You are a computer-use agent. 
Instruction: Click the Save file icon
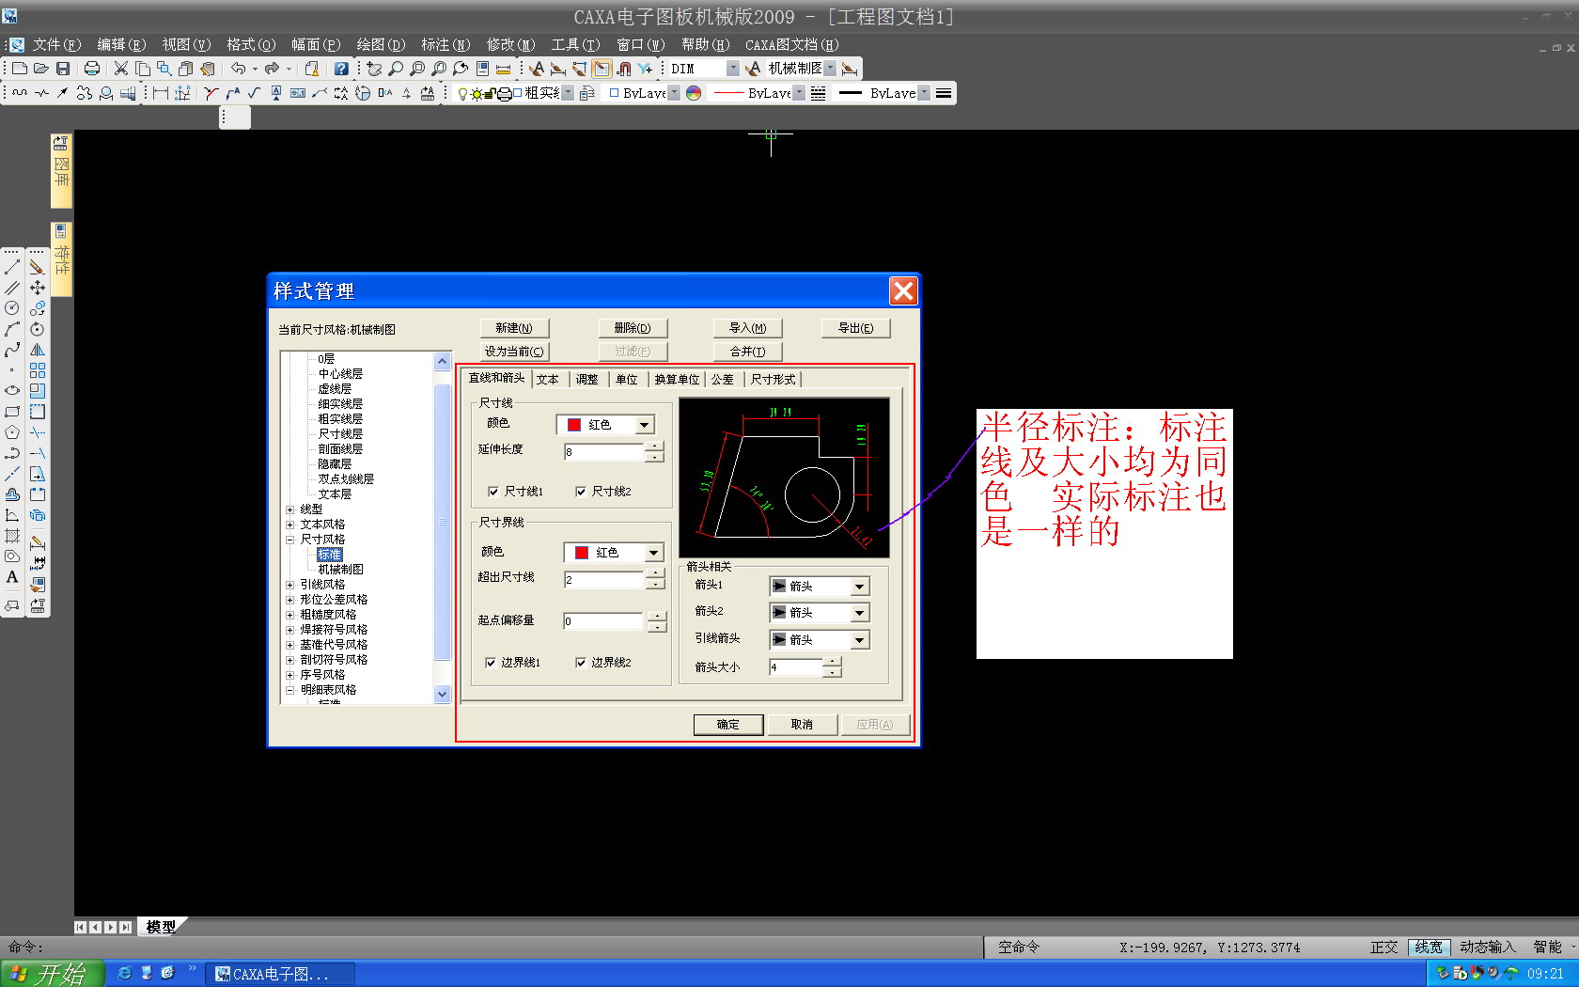coord(63,69)
